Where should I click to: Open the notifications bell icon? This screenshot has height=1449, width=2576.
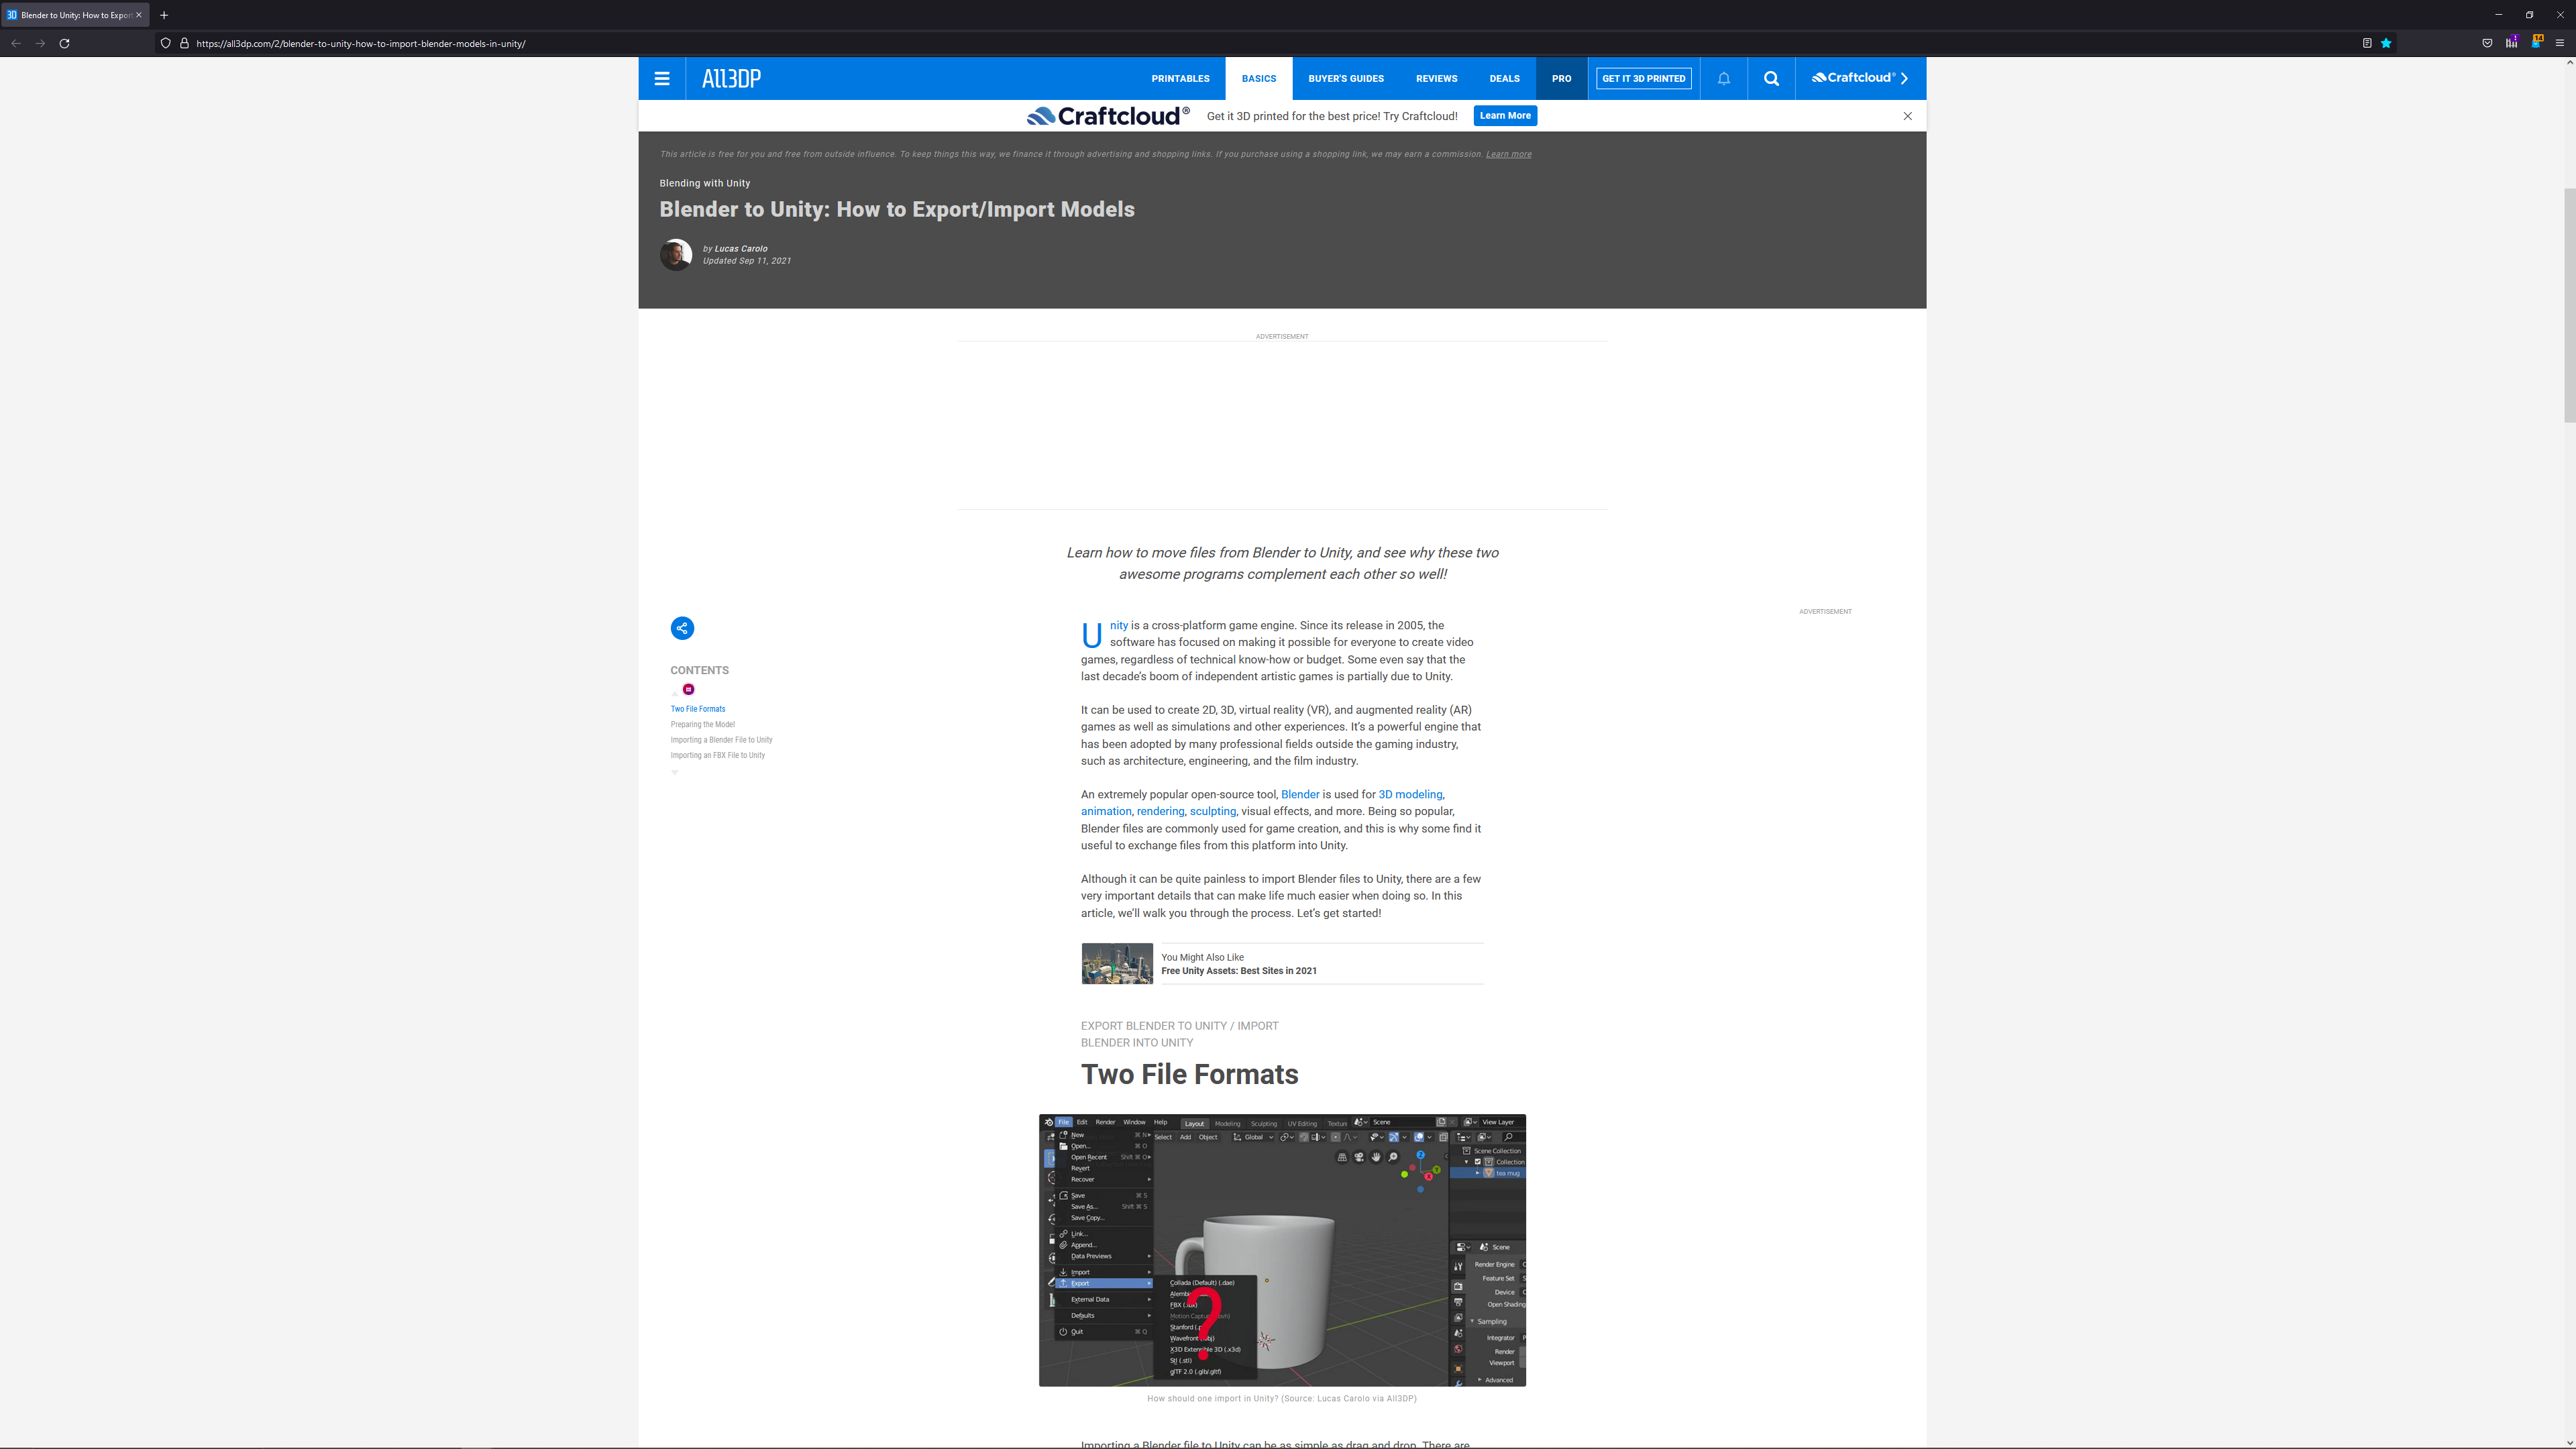point(1724,78)
